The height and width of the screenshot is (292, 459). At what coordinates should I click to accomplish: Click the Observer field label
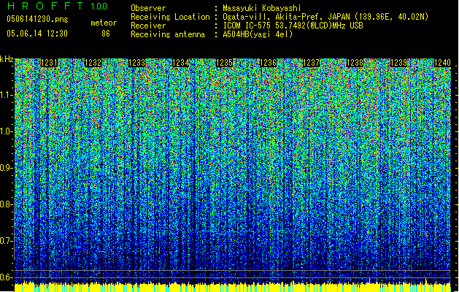147,7
